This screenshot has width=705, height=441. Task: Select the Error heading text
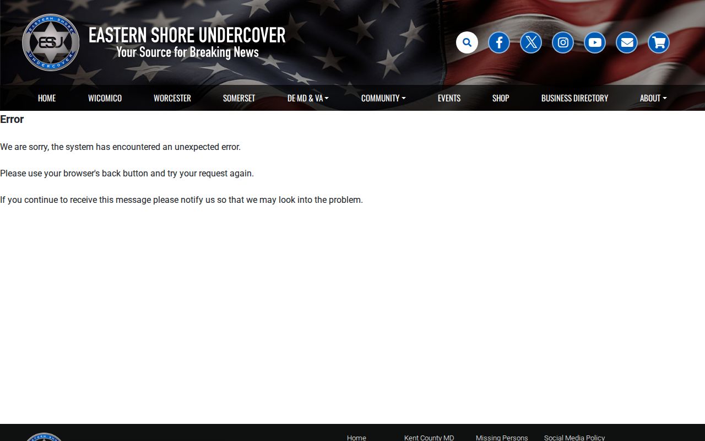click(x=12, y=119)
